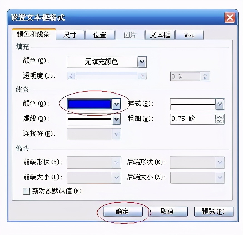Image resolution: width=243 pixels, height=235 pixels.
Task: Select the blue line color swatch
Action: point(90,104)
